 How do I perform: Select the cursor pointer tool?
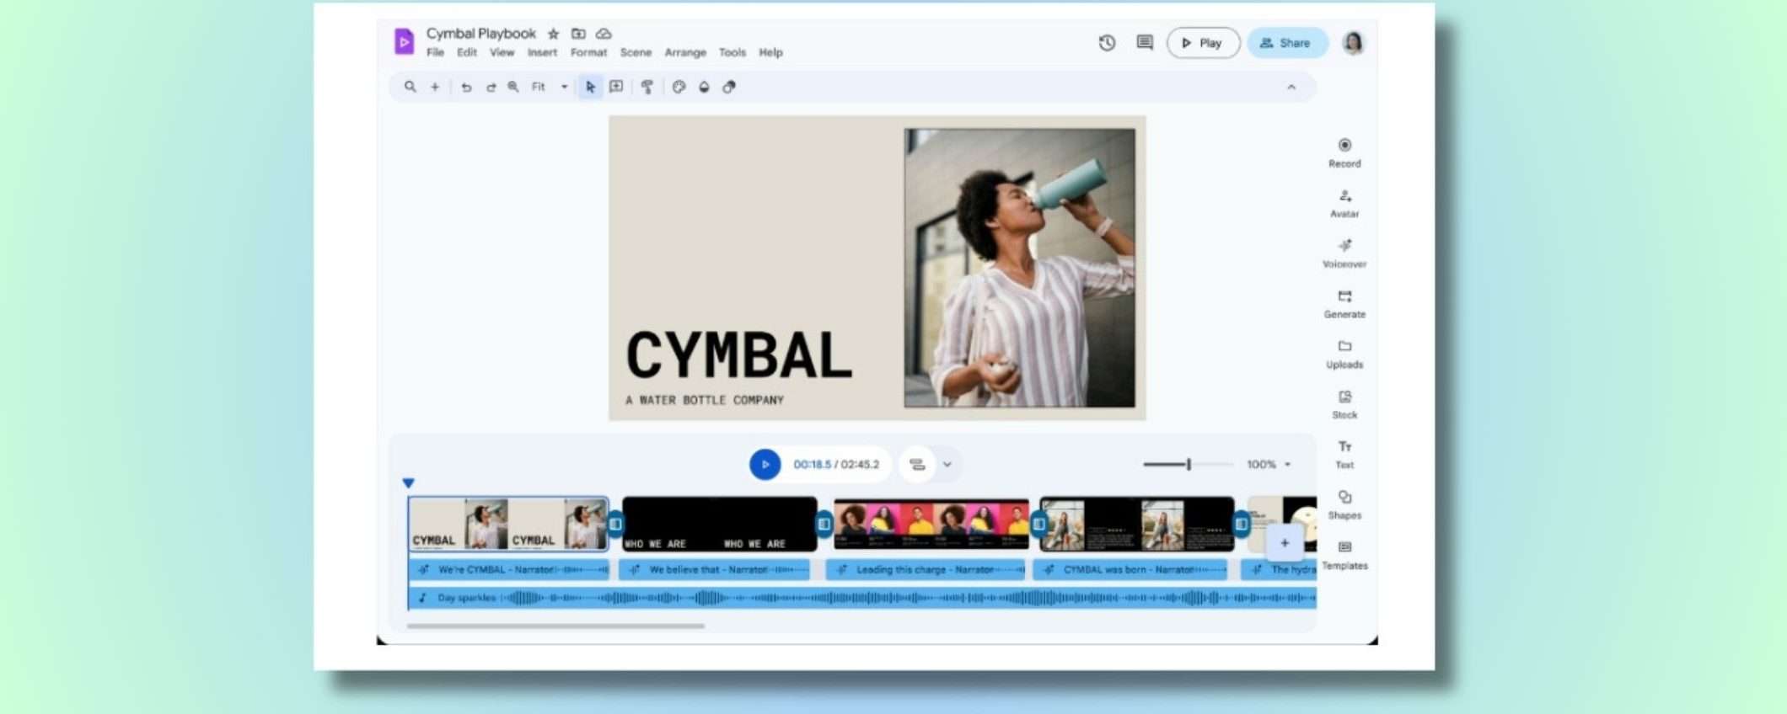coord(590,87)
